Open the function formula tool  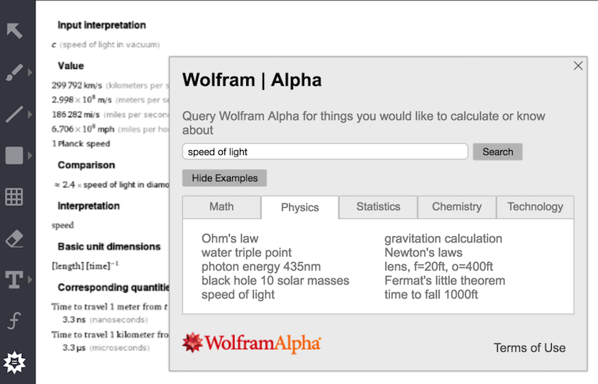click(14, 321)
